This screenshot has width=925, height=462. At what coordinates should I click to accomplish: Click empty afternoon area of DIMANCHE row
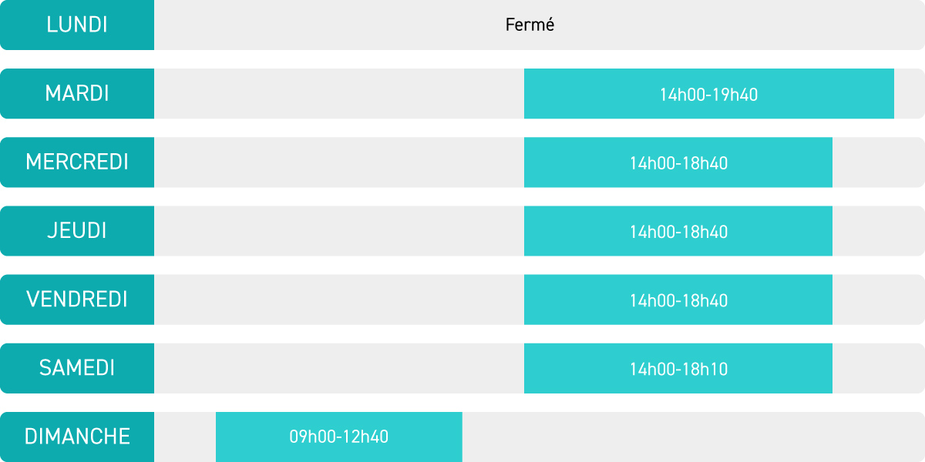point(694,437)
